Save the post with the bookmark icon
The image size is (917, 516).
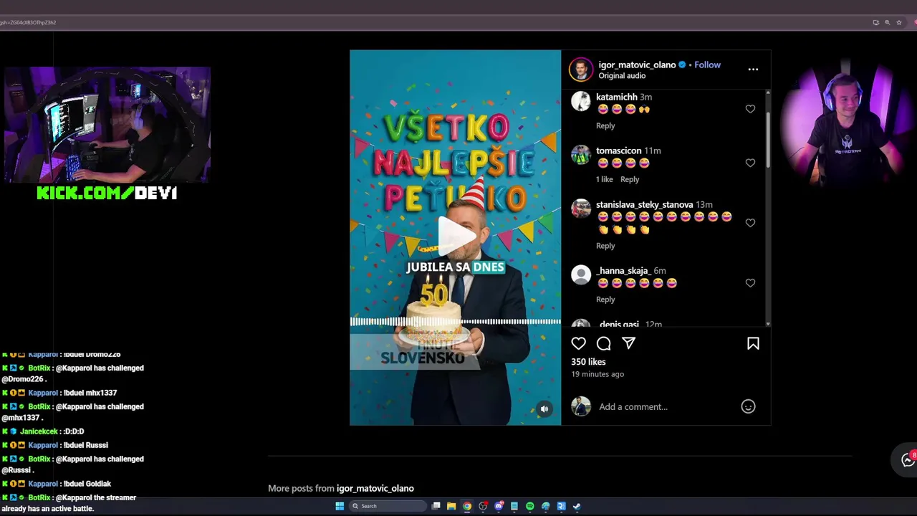click(x=753, y=343)
